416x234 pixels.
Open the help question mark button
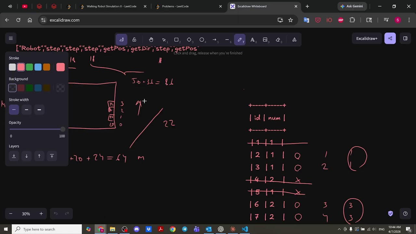tap(405, 214)
